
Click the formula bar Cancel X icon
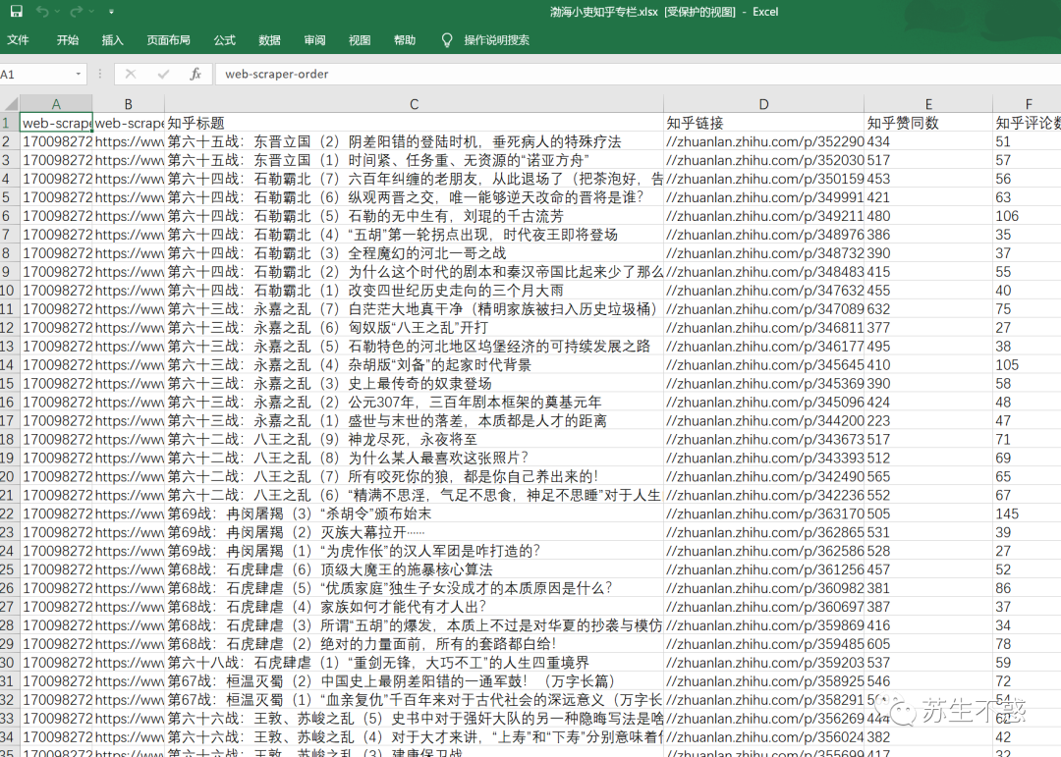point(131,74)
